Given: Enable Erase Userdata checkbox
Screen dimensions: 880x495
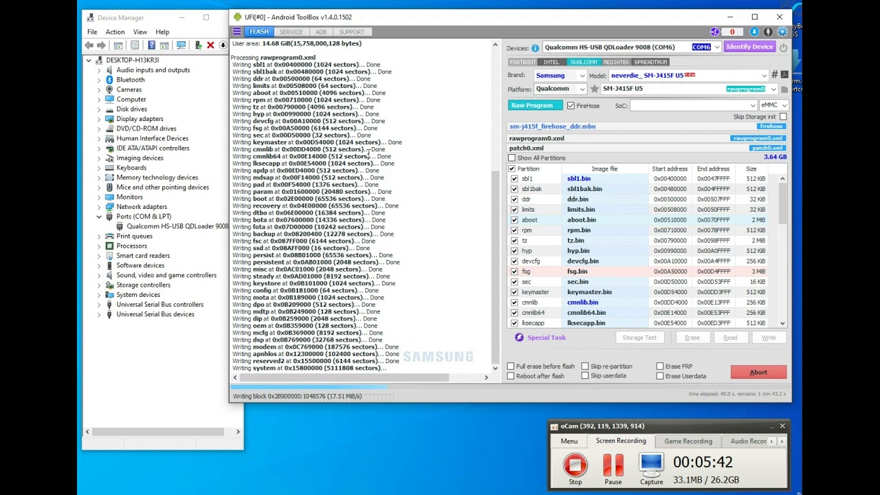Looking at the screenshot, I should (660, 376).
